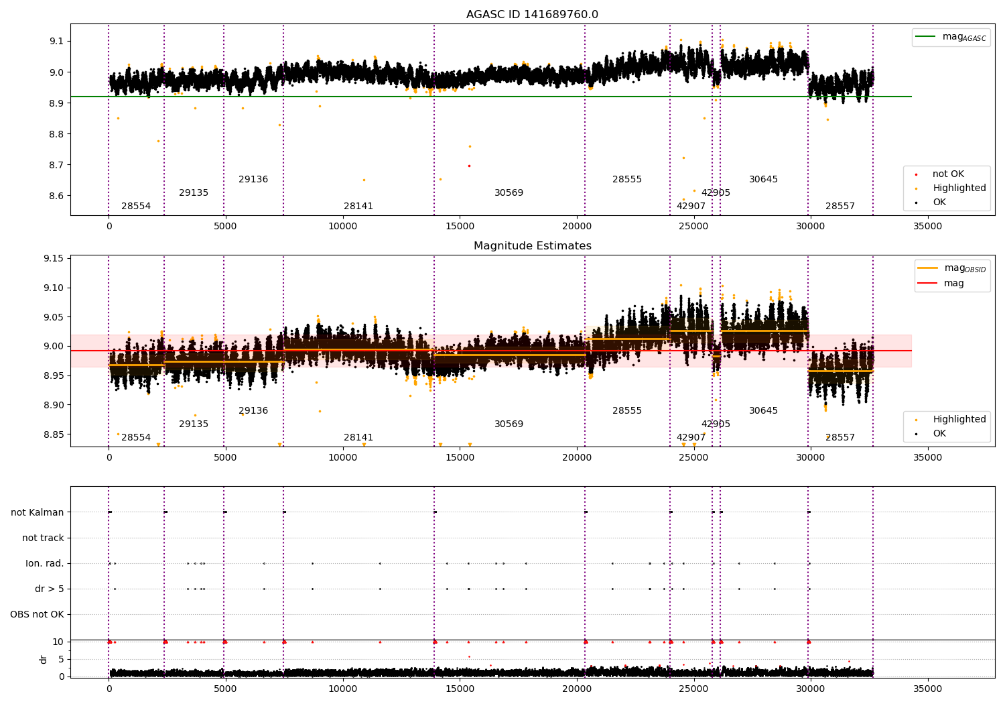Select the mag AGASC legend label
This screenshot has width=1005, height=704.
tap(964, 37)
